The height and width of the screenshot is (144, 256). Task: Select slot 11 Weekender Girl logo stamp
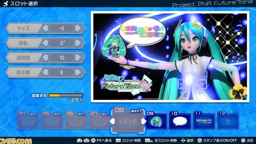tap(204, 120)
